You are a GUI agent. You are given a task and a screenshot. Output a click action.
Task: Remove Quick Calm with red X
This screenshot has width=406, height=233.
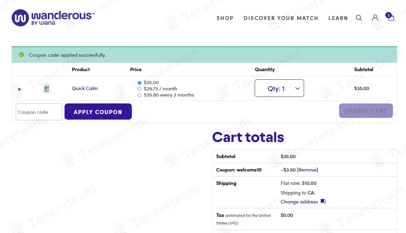coord(20,89)
